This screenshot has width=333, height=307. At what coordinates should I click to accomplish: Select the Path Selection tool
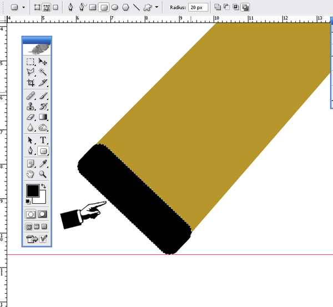pos(31,140)
